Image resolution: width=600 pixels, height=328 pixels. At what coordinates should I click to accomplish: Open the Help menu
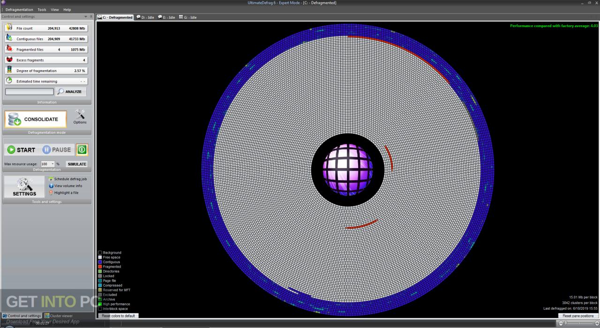[x=67, y=9]
